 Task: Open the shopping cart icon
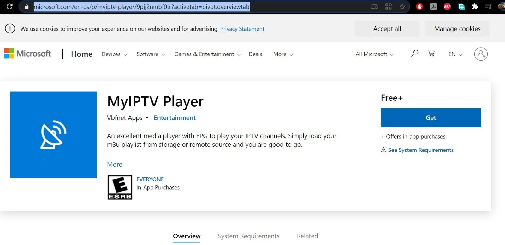point(431,53)
